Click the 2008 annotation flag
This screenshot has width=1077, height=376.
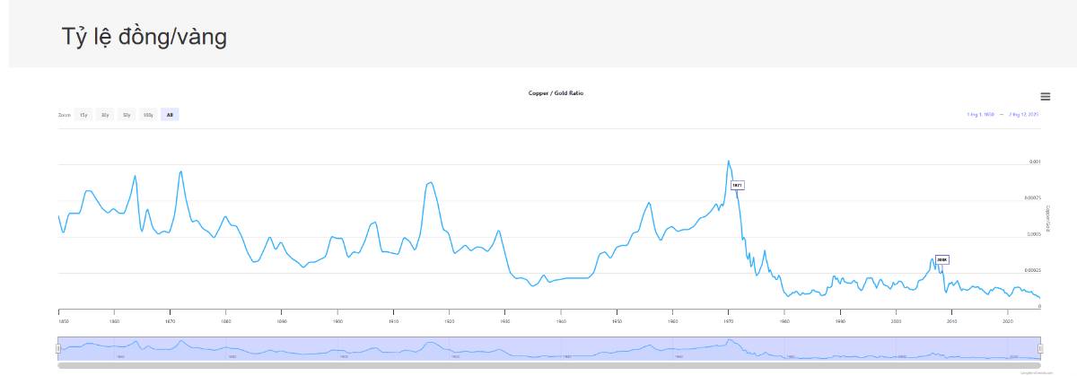(x=941, y=259)
